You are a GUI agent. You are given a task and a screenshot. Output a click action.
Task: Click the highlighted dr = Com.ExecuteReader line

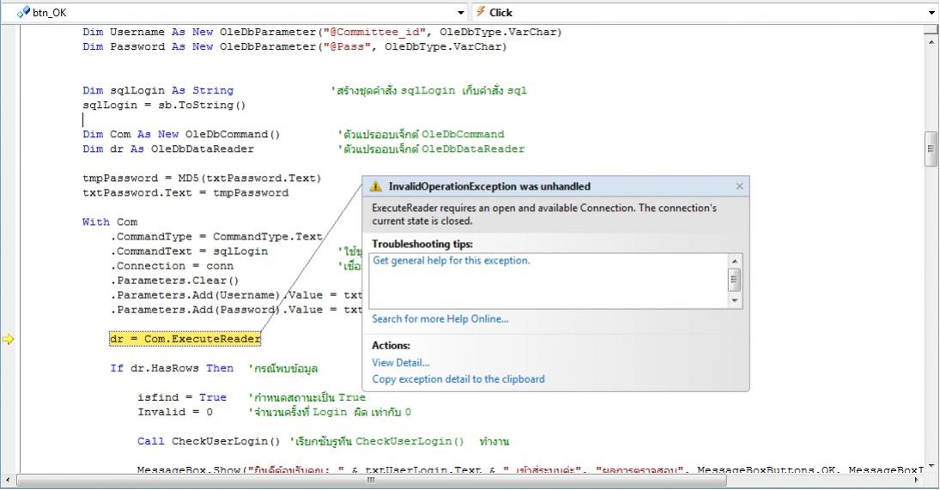pos(185,339)
